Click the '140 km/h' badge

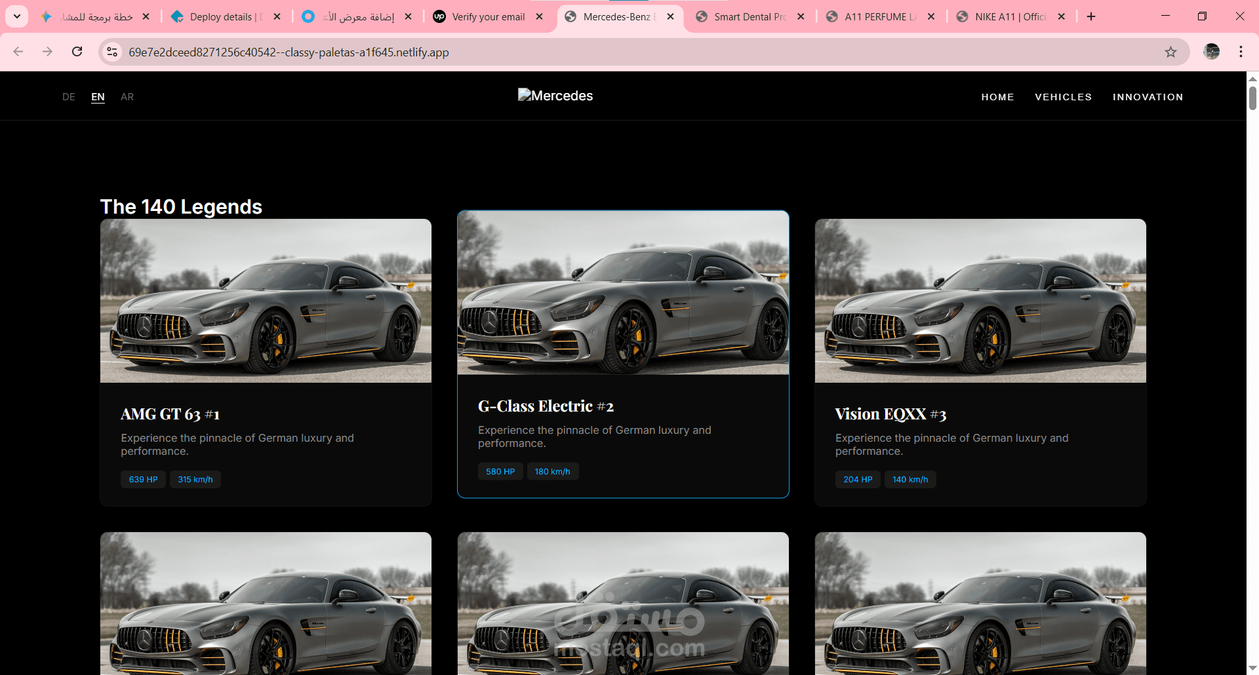point(910,480)
